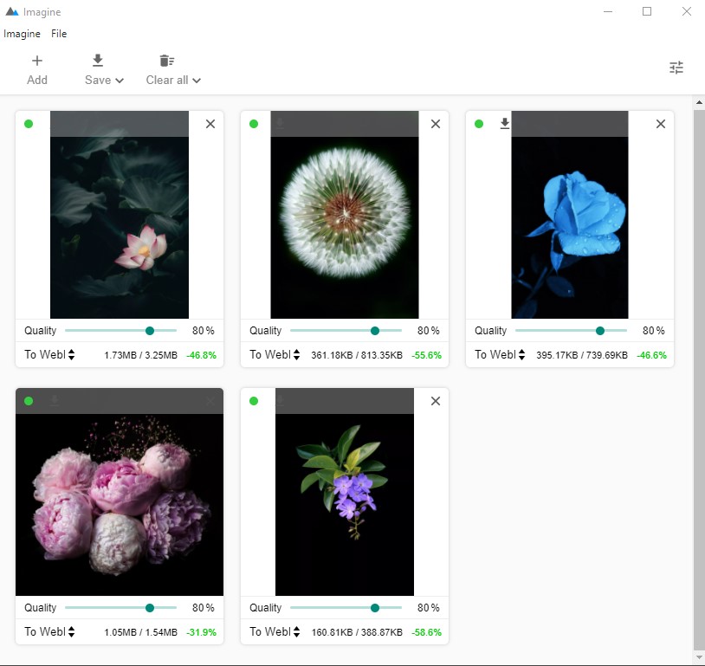Click the Add images plus icon
The image size is (705, 666).
37,61
